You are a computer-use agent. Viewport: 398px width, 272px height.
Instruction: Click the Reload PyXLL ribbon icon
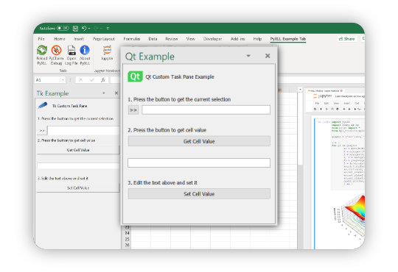point(42,51)
